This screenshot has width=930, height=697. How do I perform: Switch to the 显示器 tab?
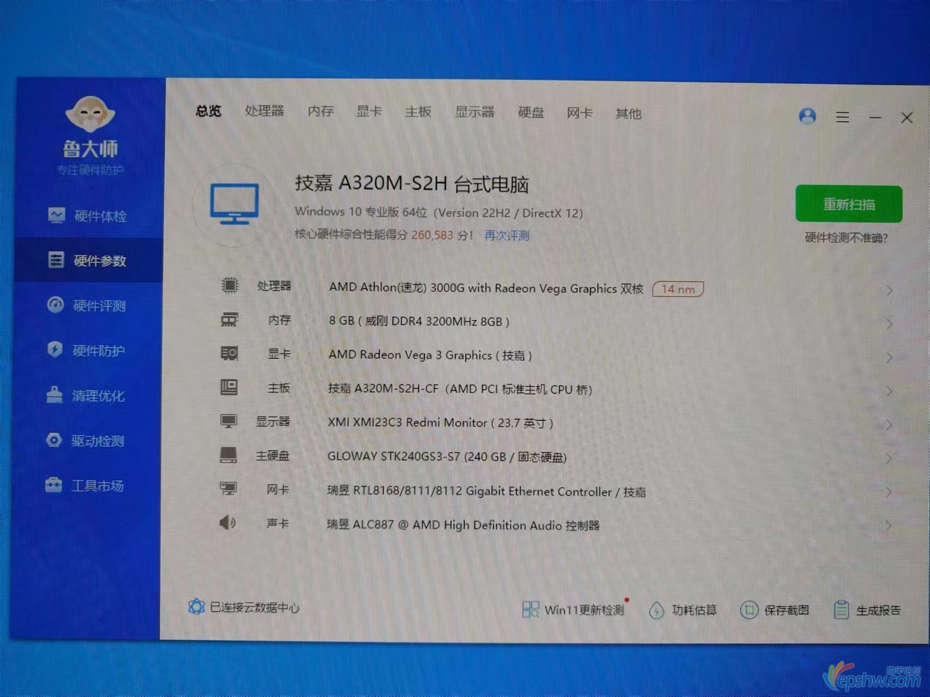[475, 112]
